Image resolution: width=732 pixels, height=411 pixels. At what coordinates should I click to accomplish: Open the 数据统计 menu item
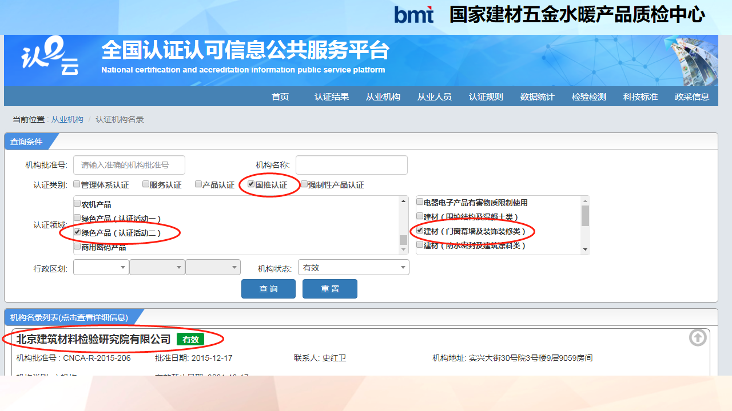[538, 97]
